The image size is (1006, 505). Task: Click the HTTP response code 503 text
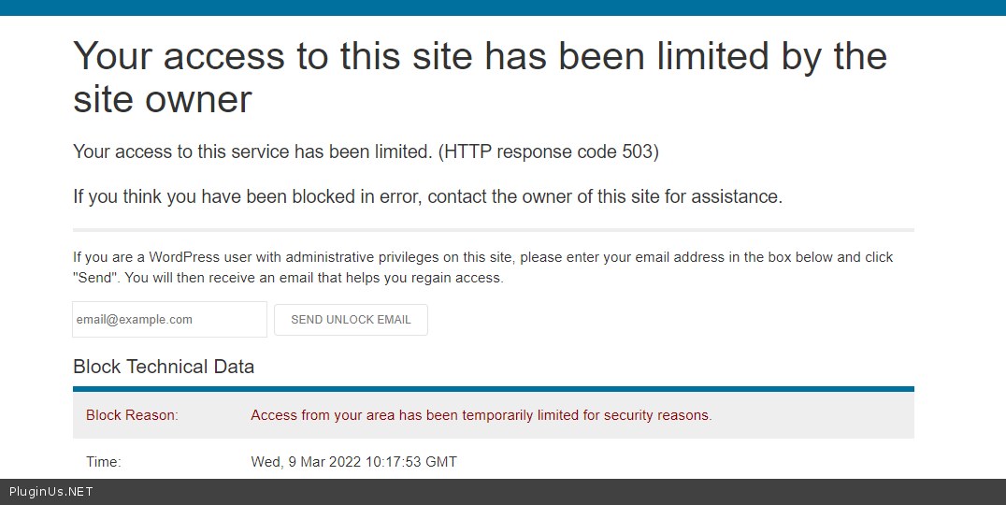click(550, 151)
